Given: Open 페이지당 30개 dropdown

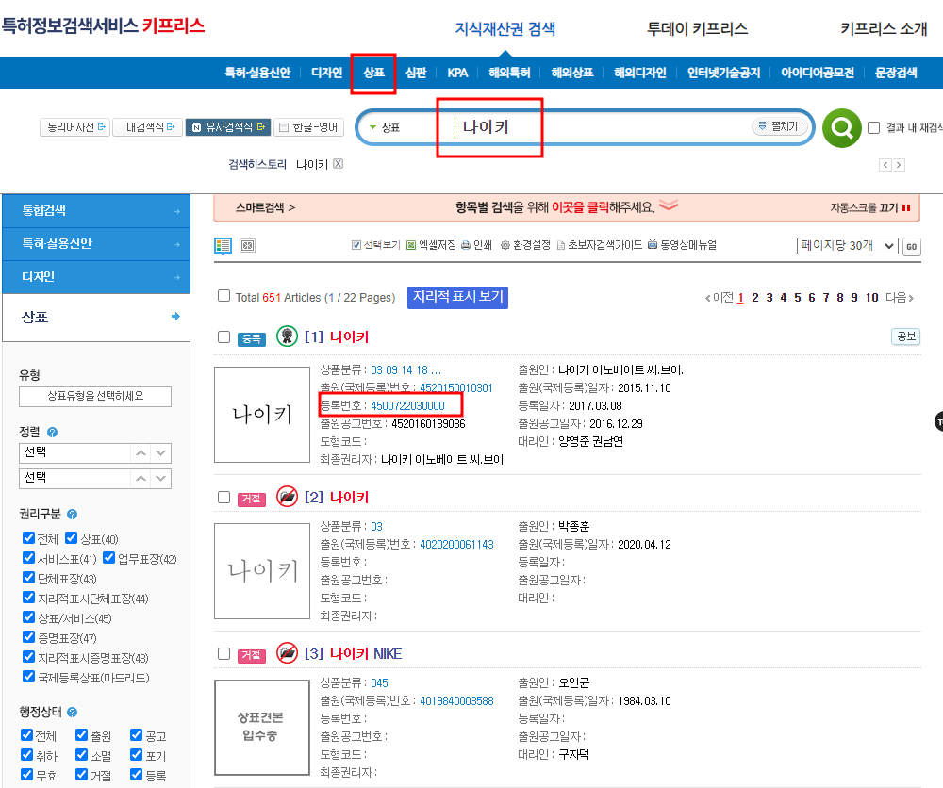Looking at the screenshot, I should [848, 246].
